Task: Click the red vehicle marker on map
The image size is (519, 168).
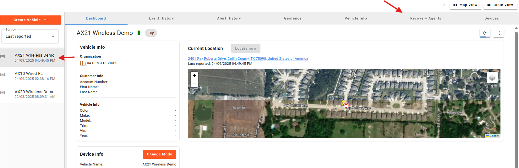Action: coord(346,105)
